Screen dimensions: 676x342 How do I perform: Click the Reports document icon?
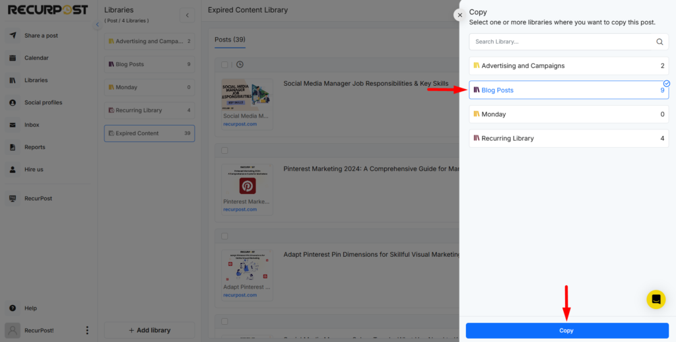[x=13, y=147]
